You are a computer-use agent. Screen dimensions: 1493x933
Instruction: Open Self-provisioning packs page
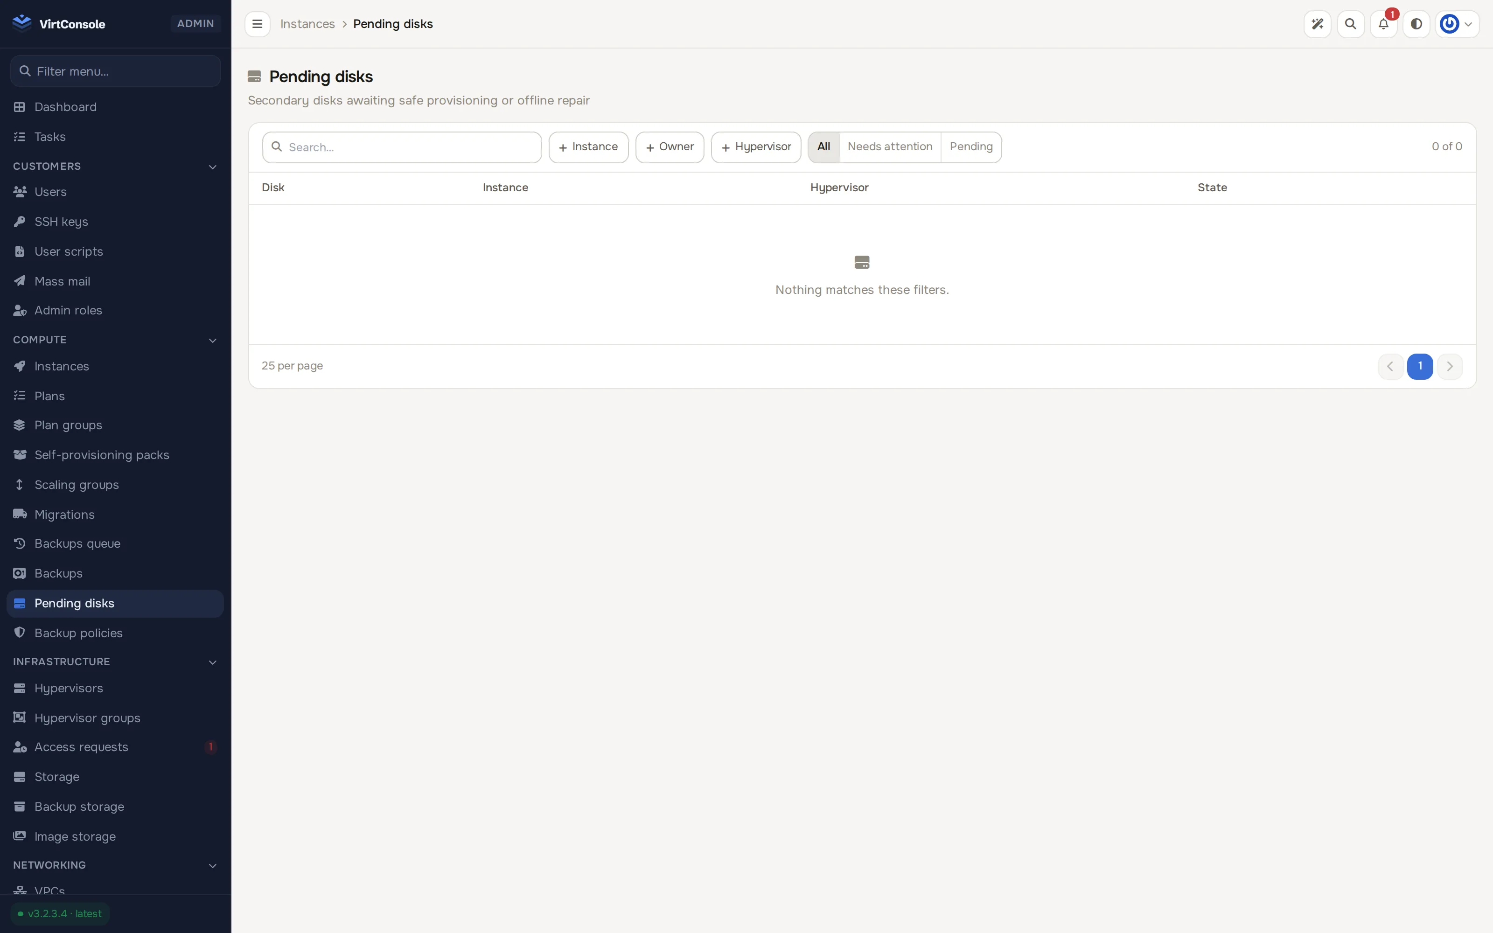pos(115,455)
